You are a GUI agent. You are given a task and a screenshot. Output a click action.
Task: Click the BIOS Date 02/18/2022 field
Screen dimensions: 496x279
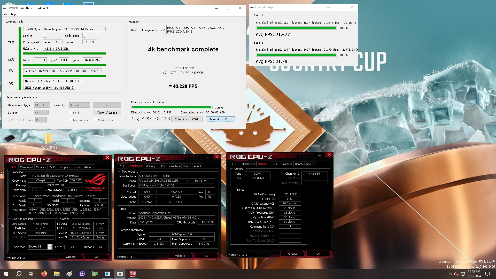[x=156, y=222]
